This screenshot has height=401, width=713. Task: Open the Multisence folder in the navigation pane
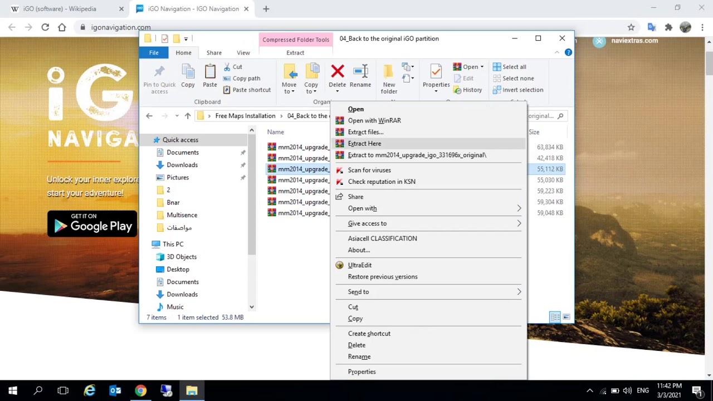click(182, 215)
